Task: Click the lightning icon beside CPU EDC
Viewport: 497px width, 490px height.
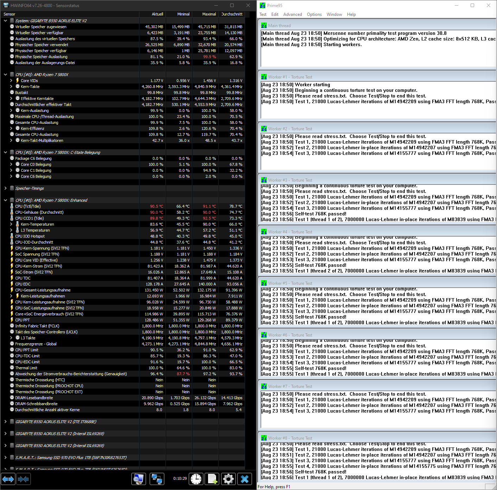Action: (x=12, y=284)
